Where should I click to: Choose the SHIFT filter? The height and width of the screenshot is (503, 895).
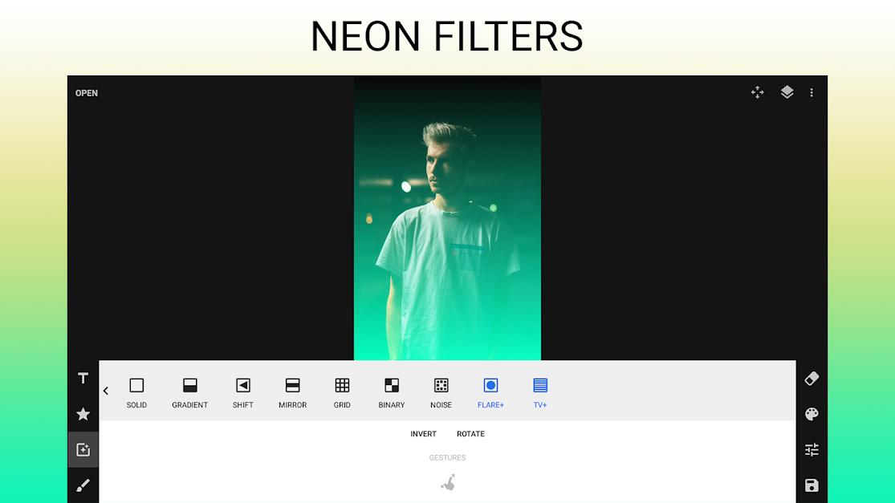pos(242,393)
